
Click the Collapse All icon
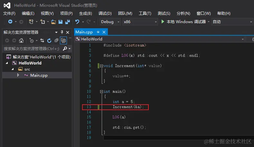click(56, 40)
